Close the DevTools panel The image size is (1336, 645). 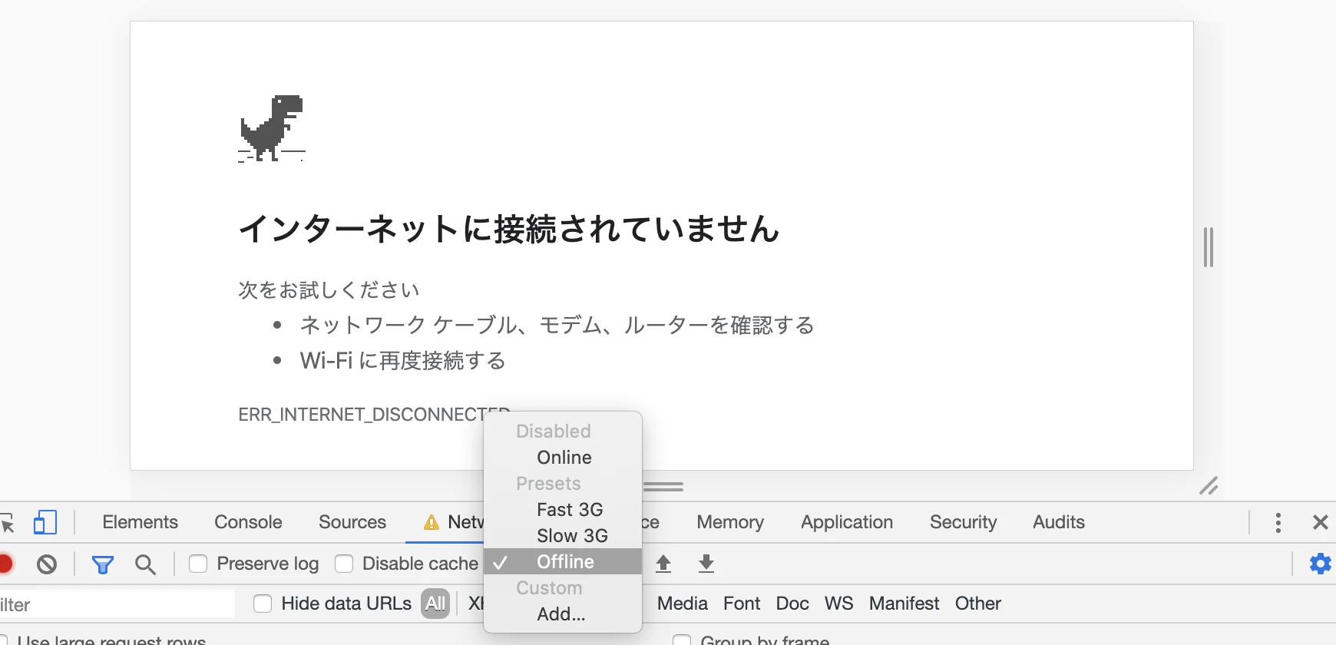(1321, 523)
